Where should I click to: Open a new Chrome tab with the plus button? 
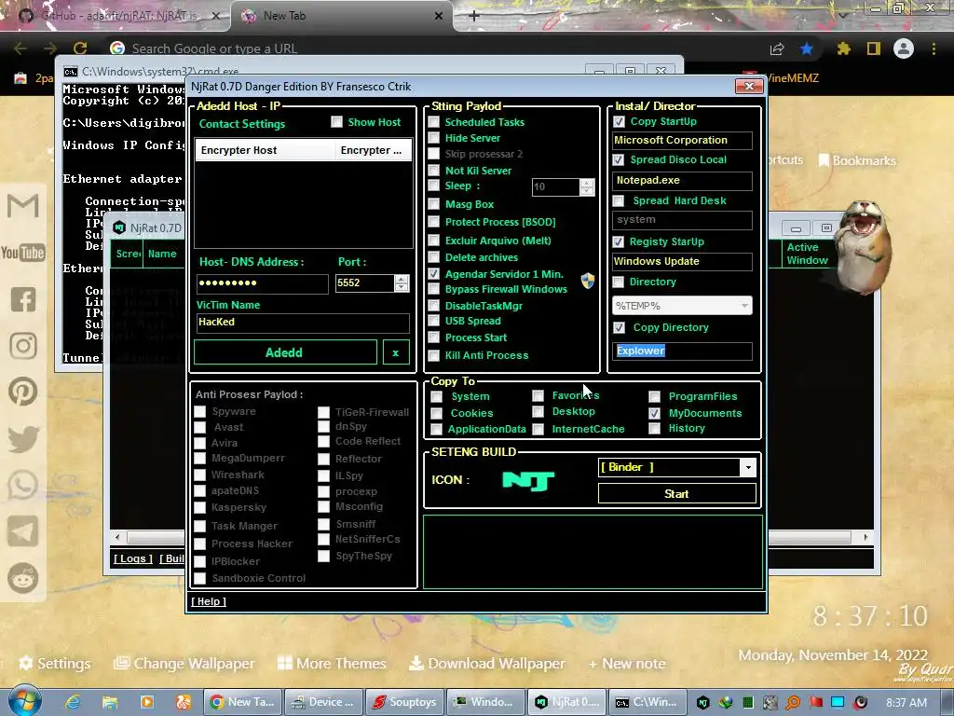[474, 16]
